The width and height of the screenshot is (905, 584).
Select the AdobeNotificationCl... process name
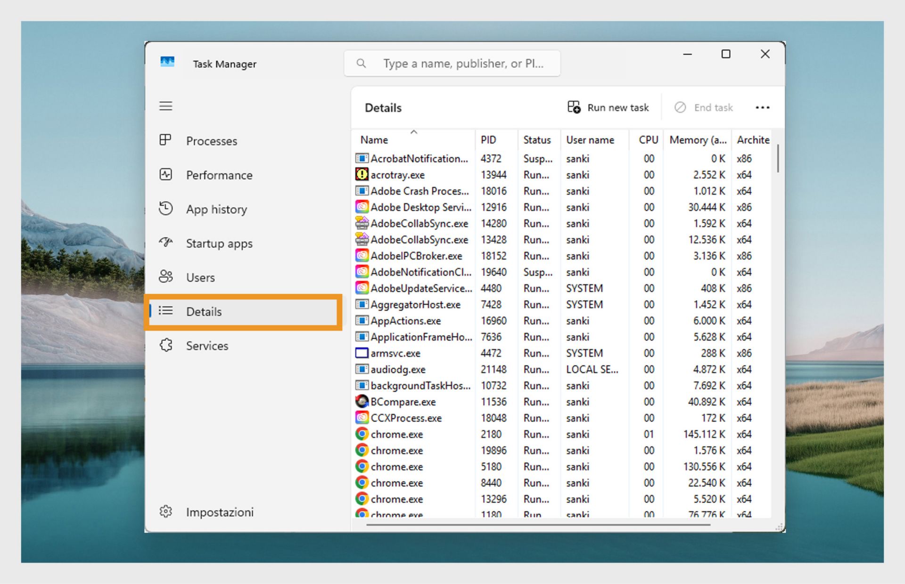point(421,272)
